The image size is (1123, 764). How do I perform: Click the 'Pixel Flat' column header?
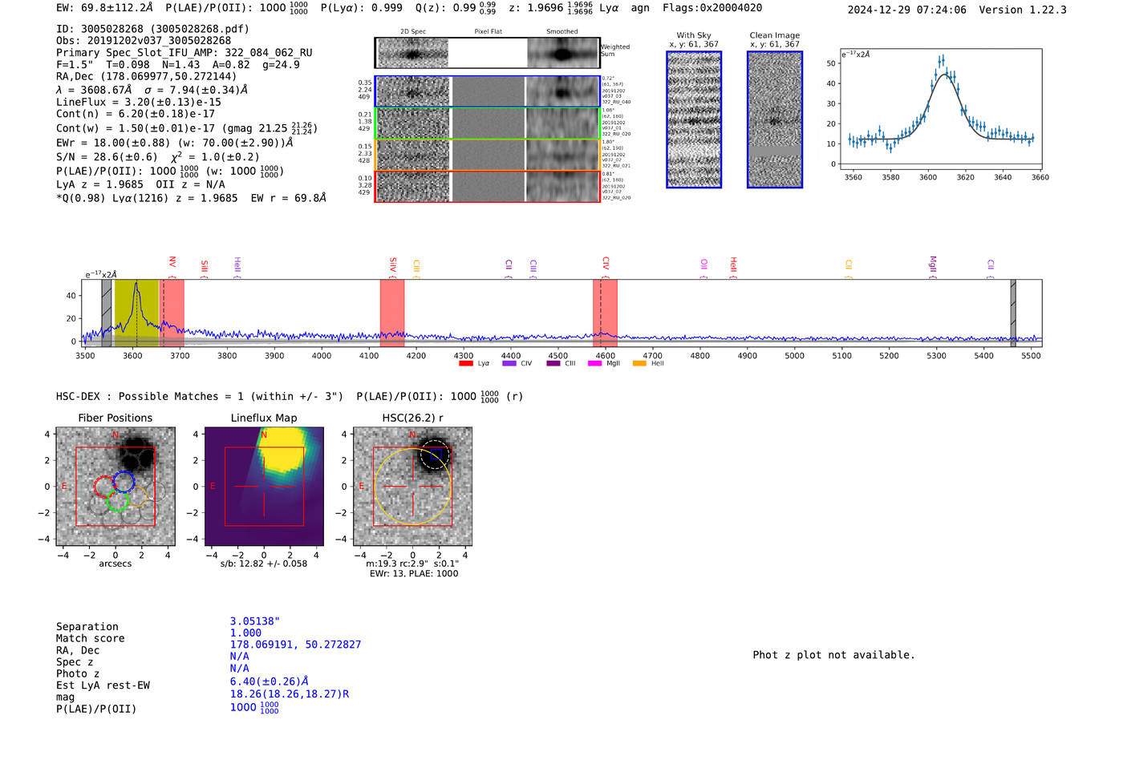(x=488, y=32)
